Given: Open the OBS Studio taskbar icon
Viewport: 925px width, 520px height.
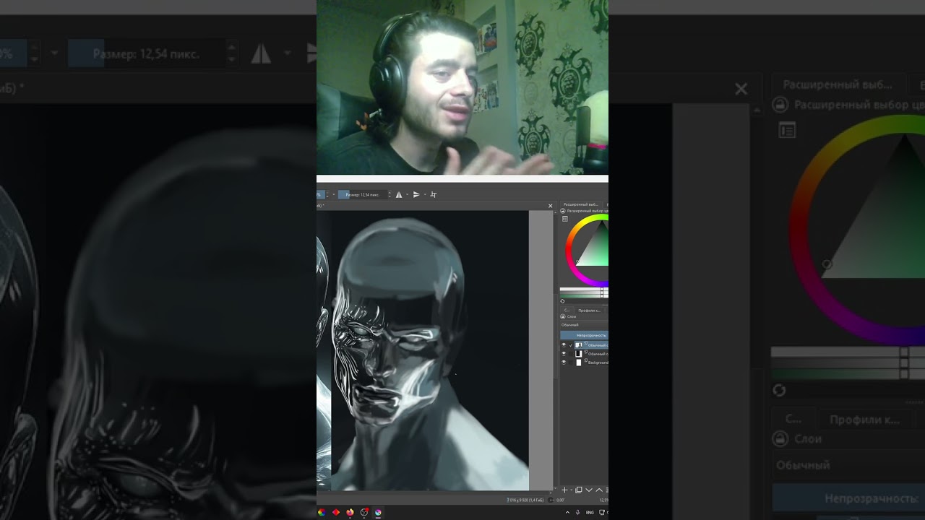Looking at the screenshot, I should pos(364,513).
